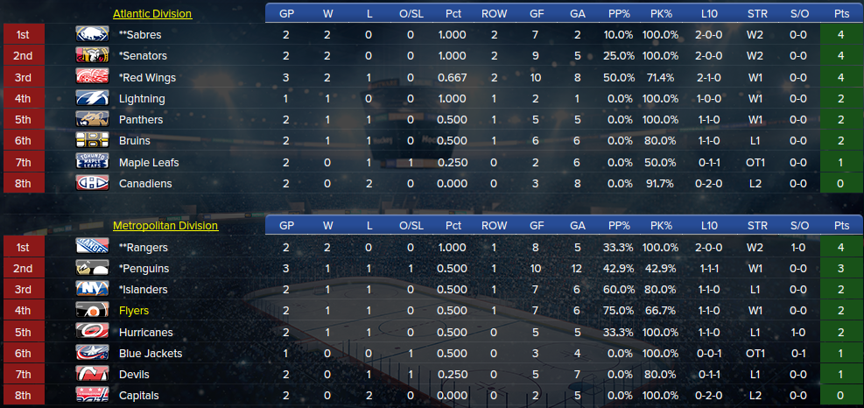Sort Metropolitan table by PP% header
864x408 pixels.
[618, 226]
